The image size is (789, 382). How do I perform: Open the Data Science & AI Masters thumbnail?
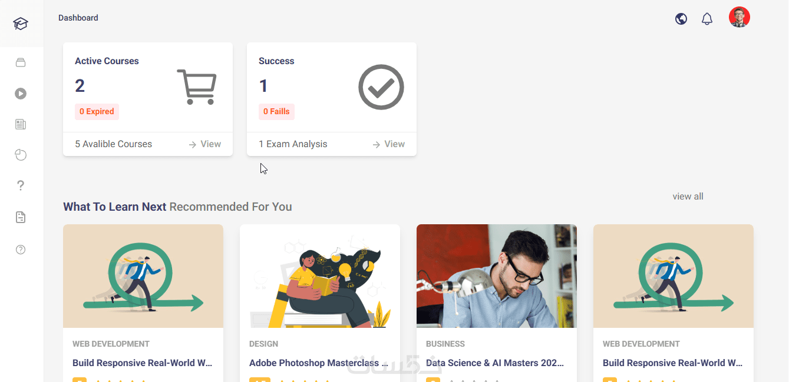coord(497,275)
